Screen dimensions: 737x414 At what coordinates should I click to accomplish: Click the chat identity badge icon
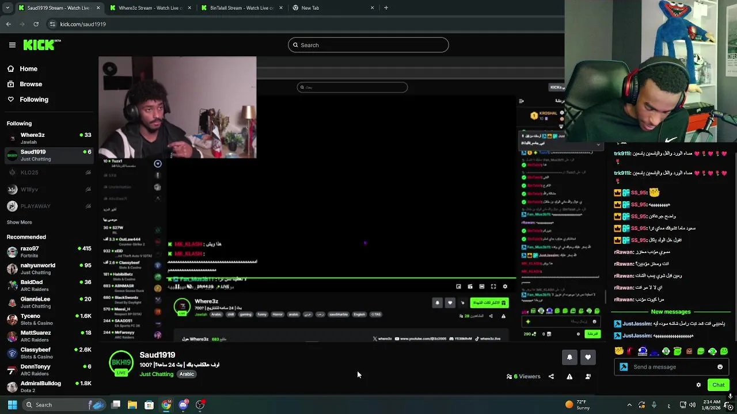click(624, 367)
